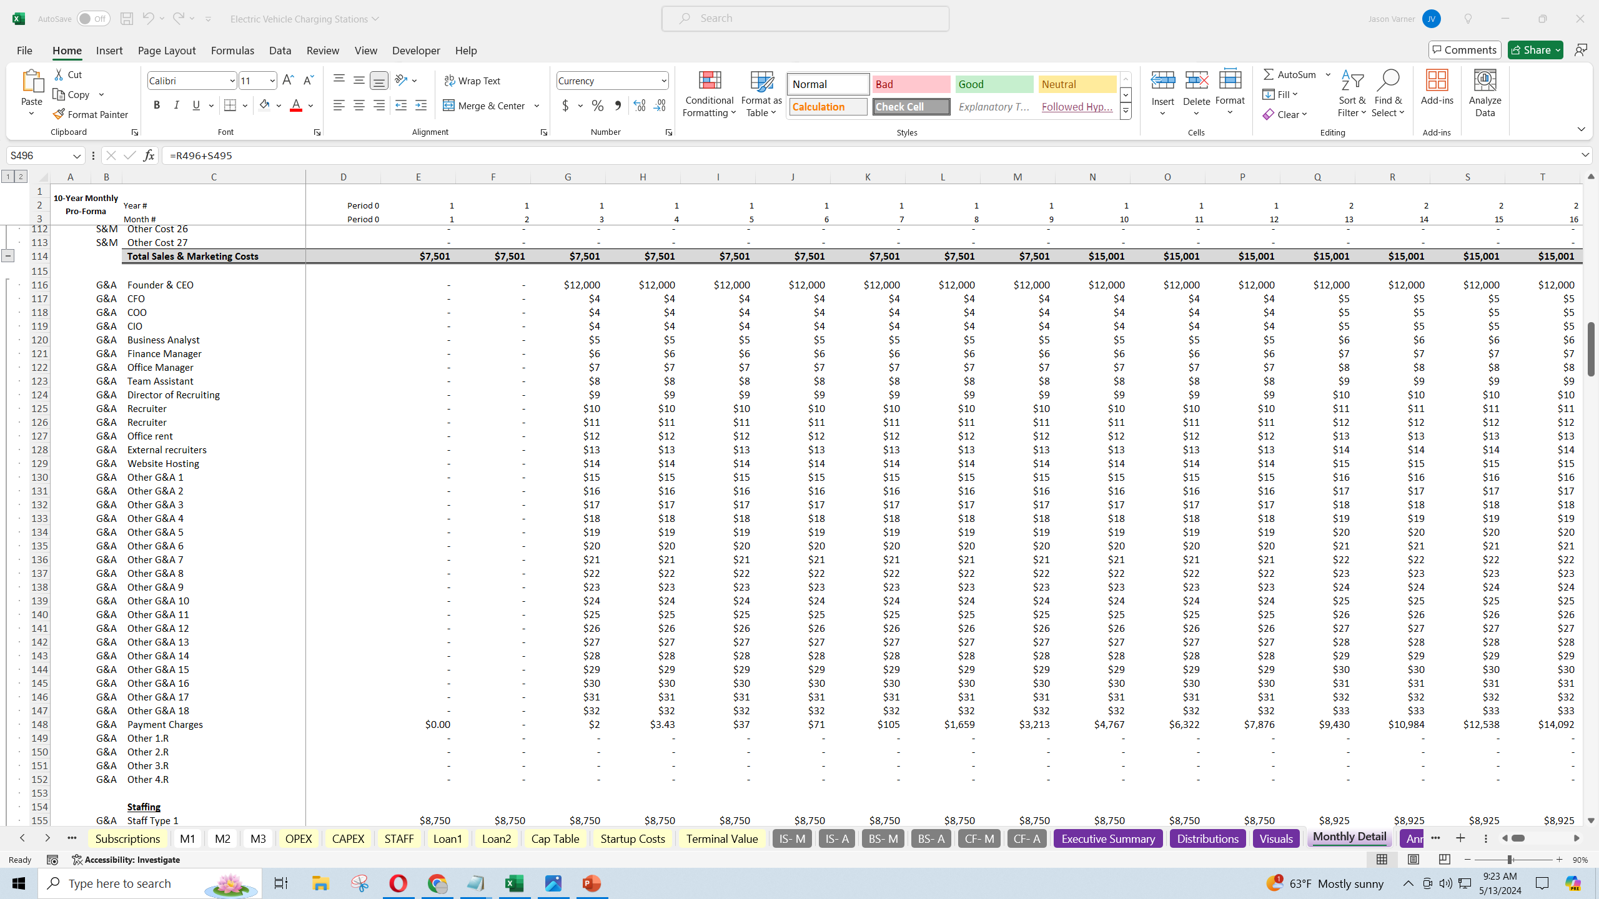This screenshot has height=899, width=1599.
Task: Click the Analyze Data icon
Action: 1485,80
